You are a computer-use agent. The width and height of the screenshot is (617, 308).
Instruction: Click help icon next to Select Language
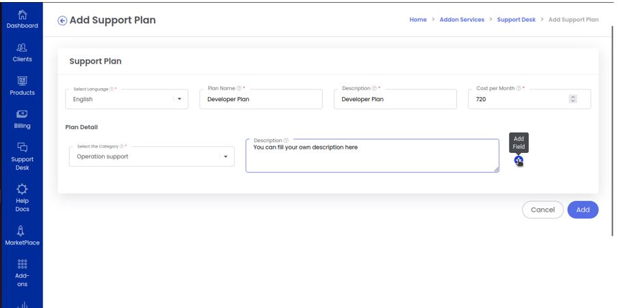111,89
